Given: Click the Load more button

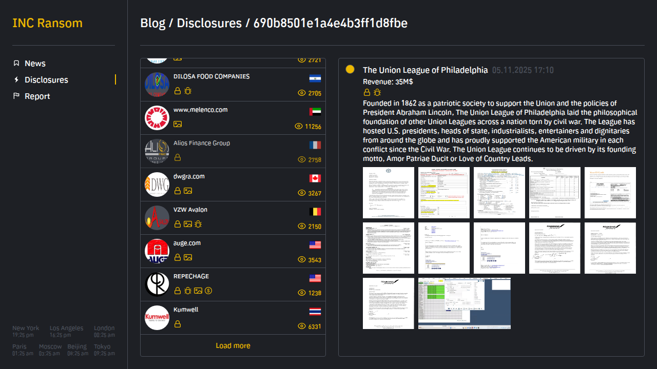Looking at the screenshot, I should (x=233, y=345).
